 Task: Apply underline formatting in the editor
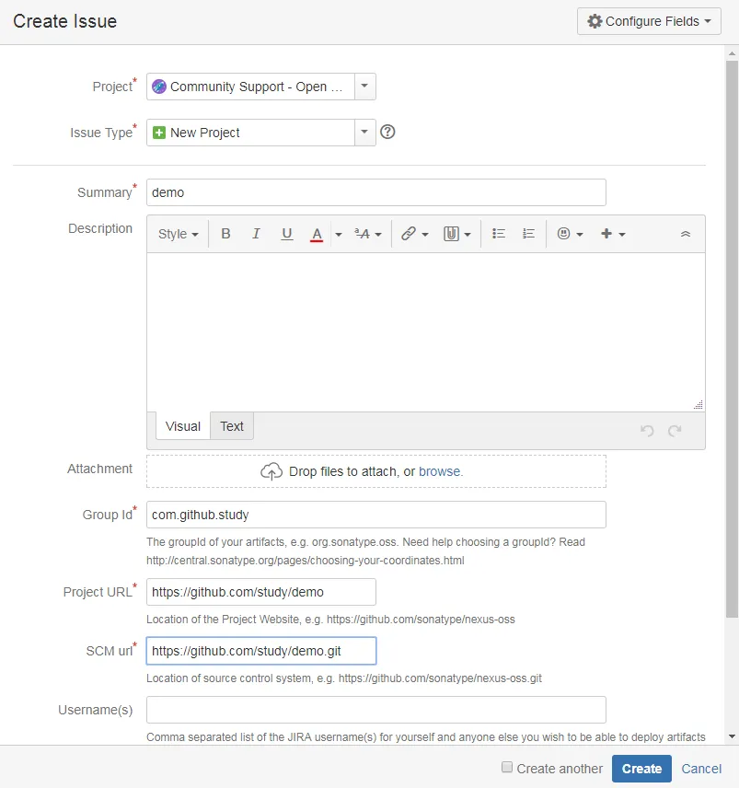coord(286,233)
